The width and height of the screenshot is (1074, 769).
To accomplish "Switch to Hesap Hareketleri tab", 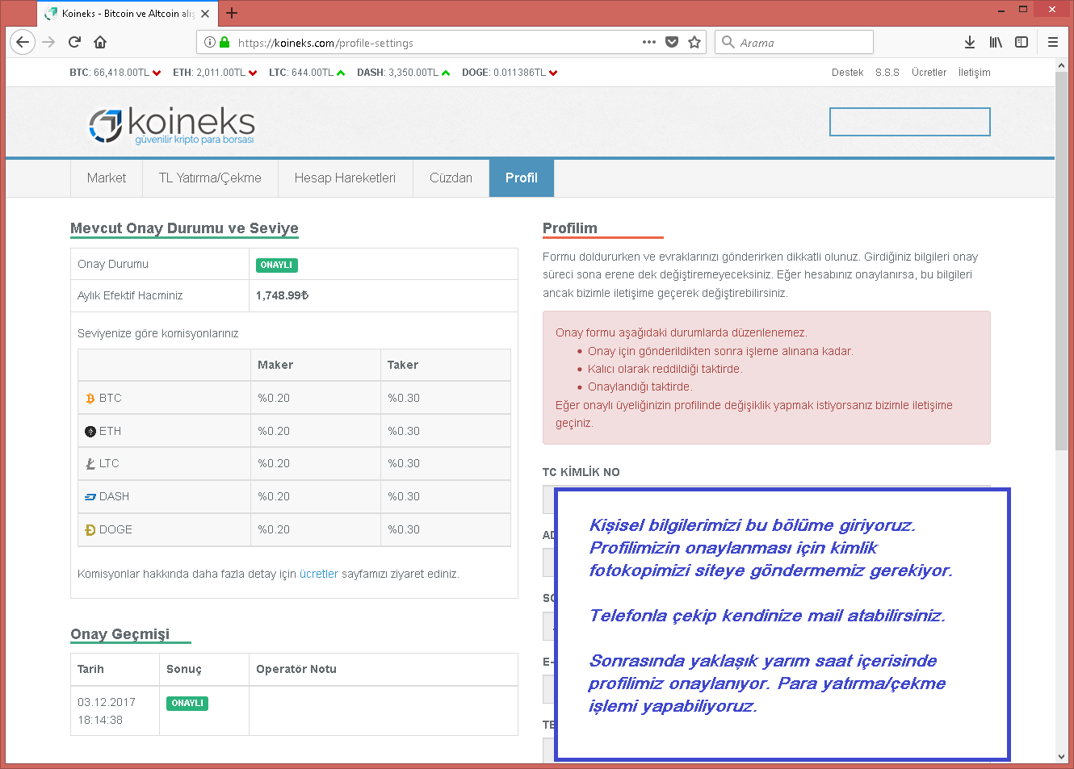I will click(x=345, y=178).
